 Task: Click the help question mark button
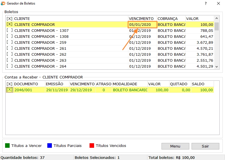206,3
